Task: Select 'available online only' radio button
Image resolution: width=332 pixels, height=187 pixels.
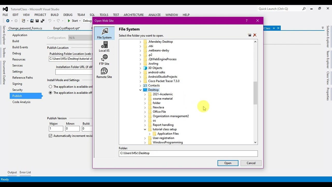Action: tap(50, 87)
